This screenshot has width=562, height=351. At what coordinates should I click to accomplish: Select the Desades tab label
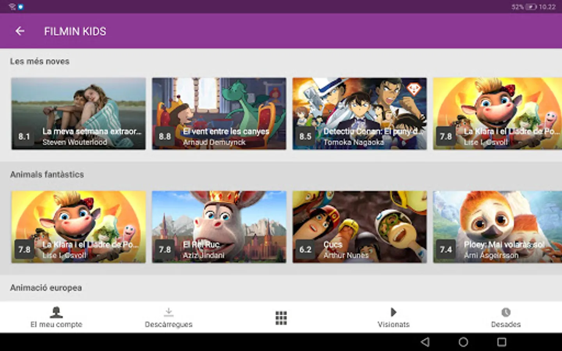click(506, 324)
